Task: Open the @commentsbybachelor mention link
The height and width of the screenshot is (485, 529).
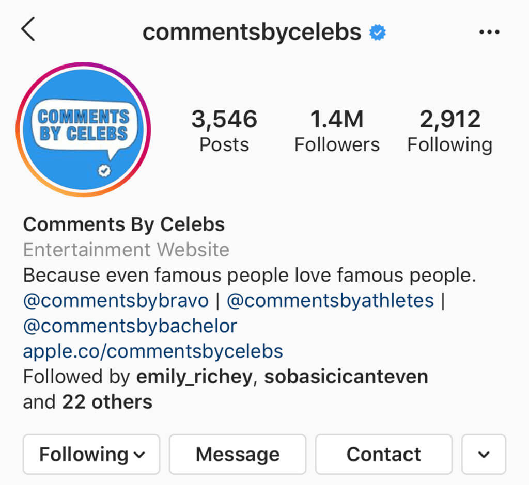Action: (x=130, y=326)
